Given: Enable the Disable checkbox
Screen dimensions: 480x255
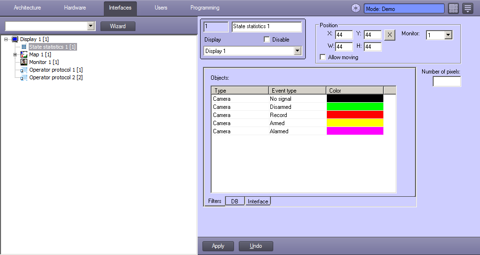Looking at the screenshot, I should click(267, 40).
